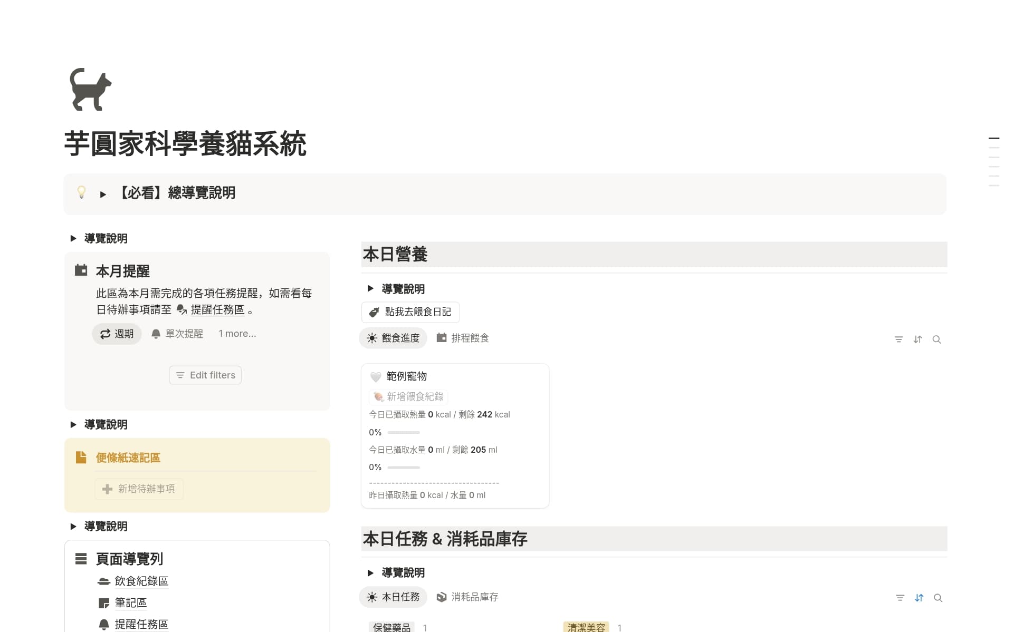Image resolution: width=1013 pixels, height=632 pixels.
Task: Click the bell icon beside 提醒任務區 in 頁面導覽列
Action: point(103,624)
